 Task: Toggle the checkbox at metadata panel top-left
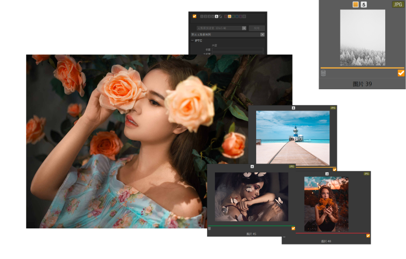[x=195, y=16]
